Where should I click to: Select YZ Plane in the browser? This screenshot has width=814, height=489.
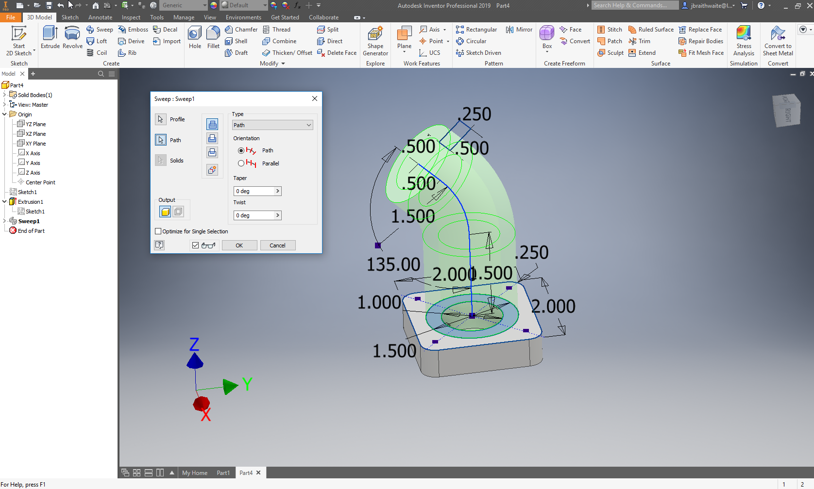click(x=32, y=124)
